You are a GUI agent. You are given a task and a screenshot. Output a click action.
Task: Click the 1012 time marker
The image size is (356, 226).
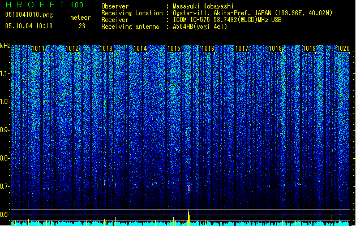coord(72,49)
